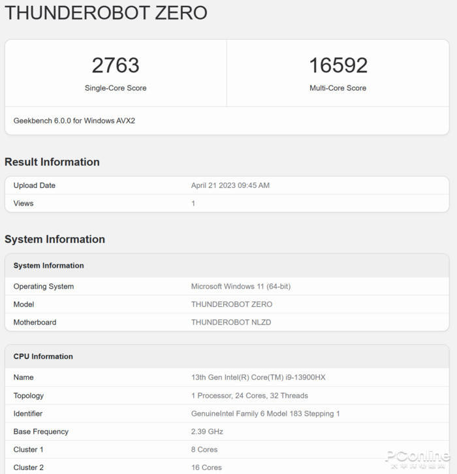
Task: Select the 8 Cores value for Cluster 1
Action: [204, 449]
